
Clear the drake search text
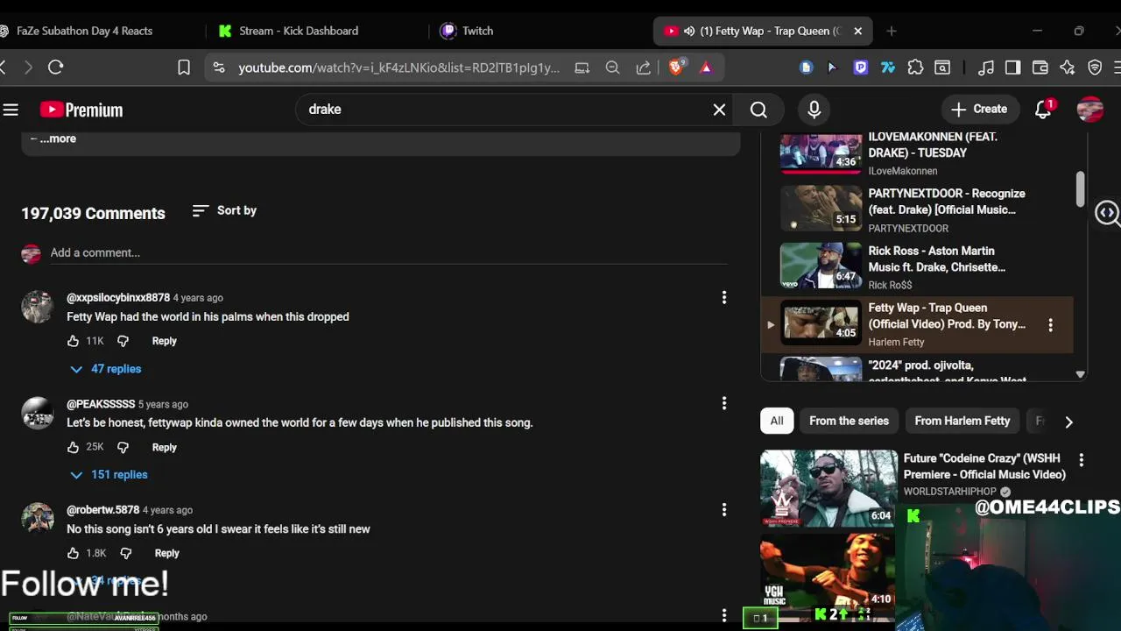click(x=719, y=110)
